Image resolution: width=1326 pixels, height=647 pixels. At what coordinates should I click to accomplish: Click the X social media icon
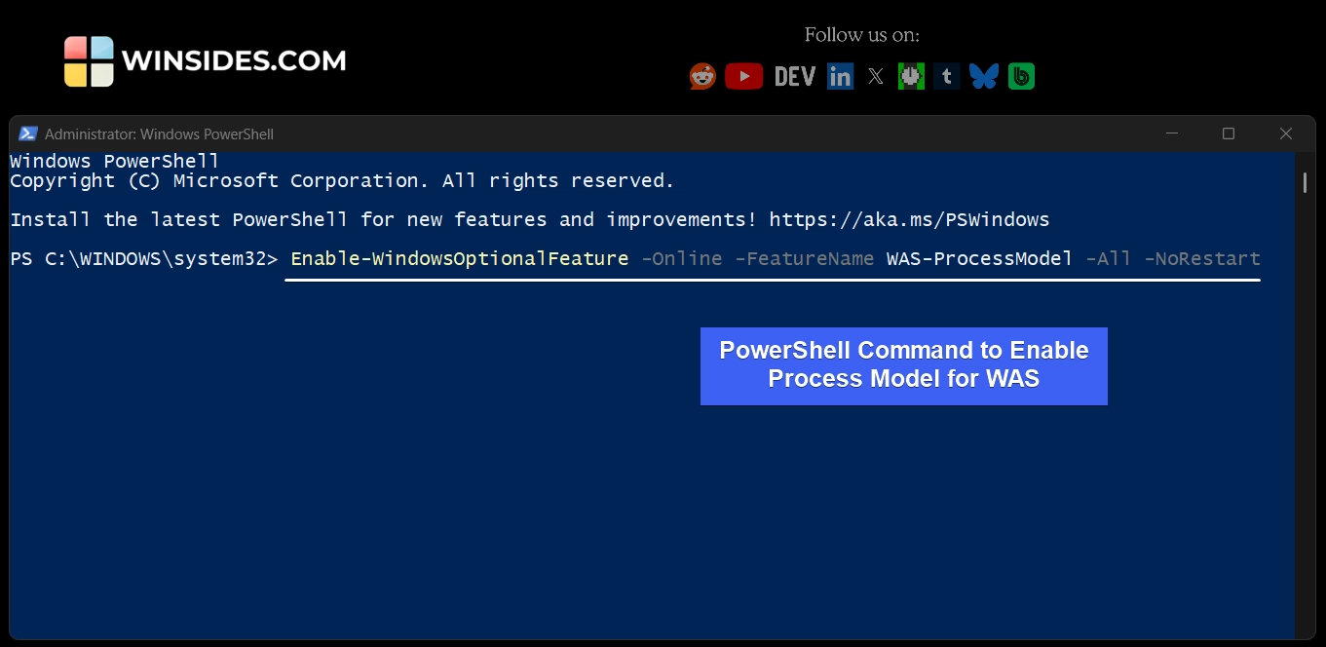(x=875, y=75)
